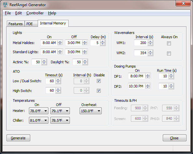Click the High Switch timeout field

click(51, 91)
